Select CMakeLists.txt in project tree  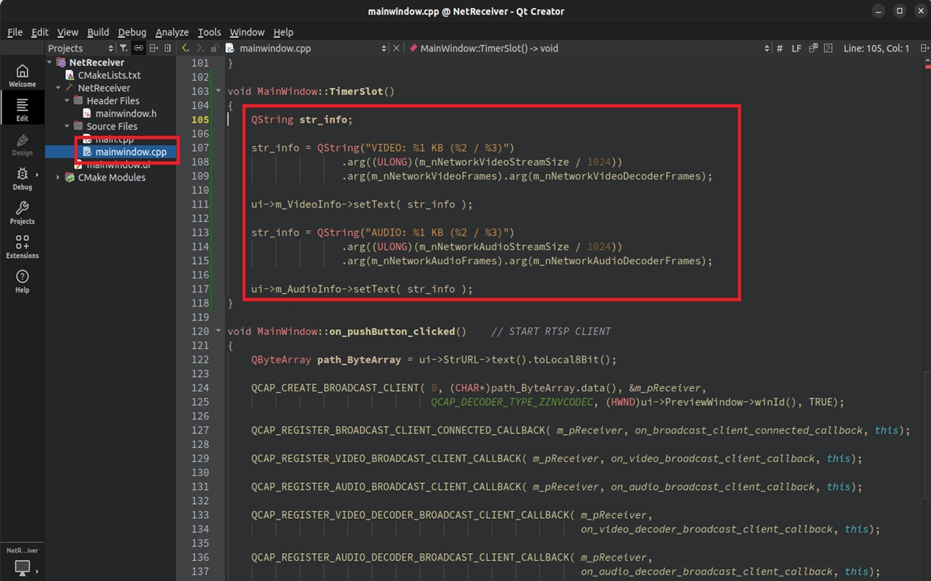click(109, 75)
